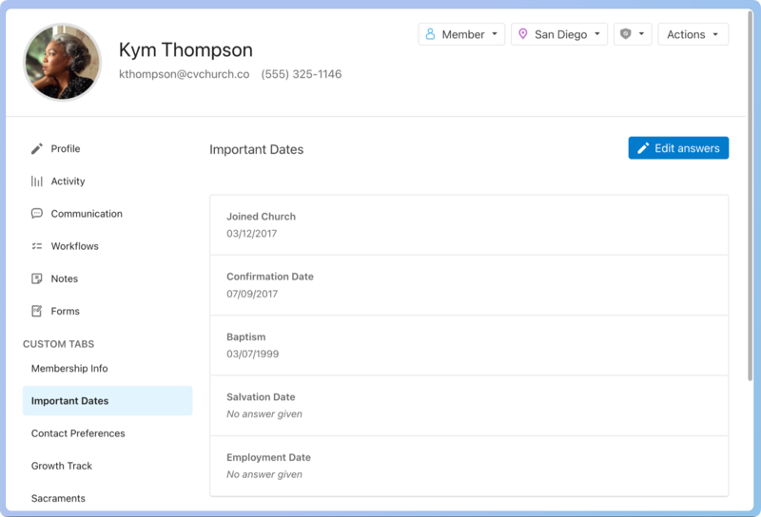Viewport: 761px width, 517px height.
Task: Click the kthompson@cvchurch.co email address
Action: 184,74
